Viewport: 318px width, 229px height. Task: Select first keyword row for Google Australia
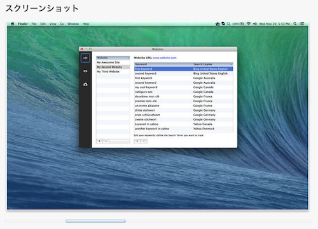coord(184,78)
